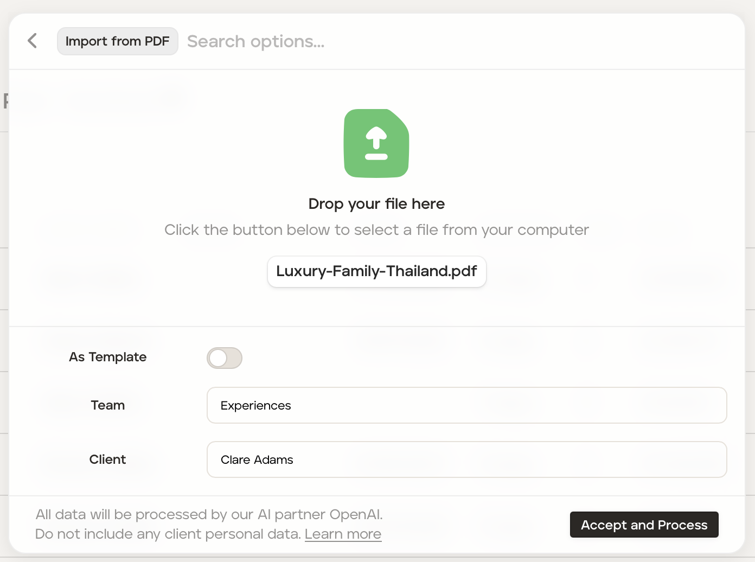Open the Learn more link

(x=343, y=534)
